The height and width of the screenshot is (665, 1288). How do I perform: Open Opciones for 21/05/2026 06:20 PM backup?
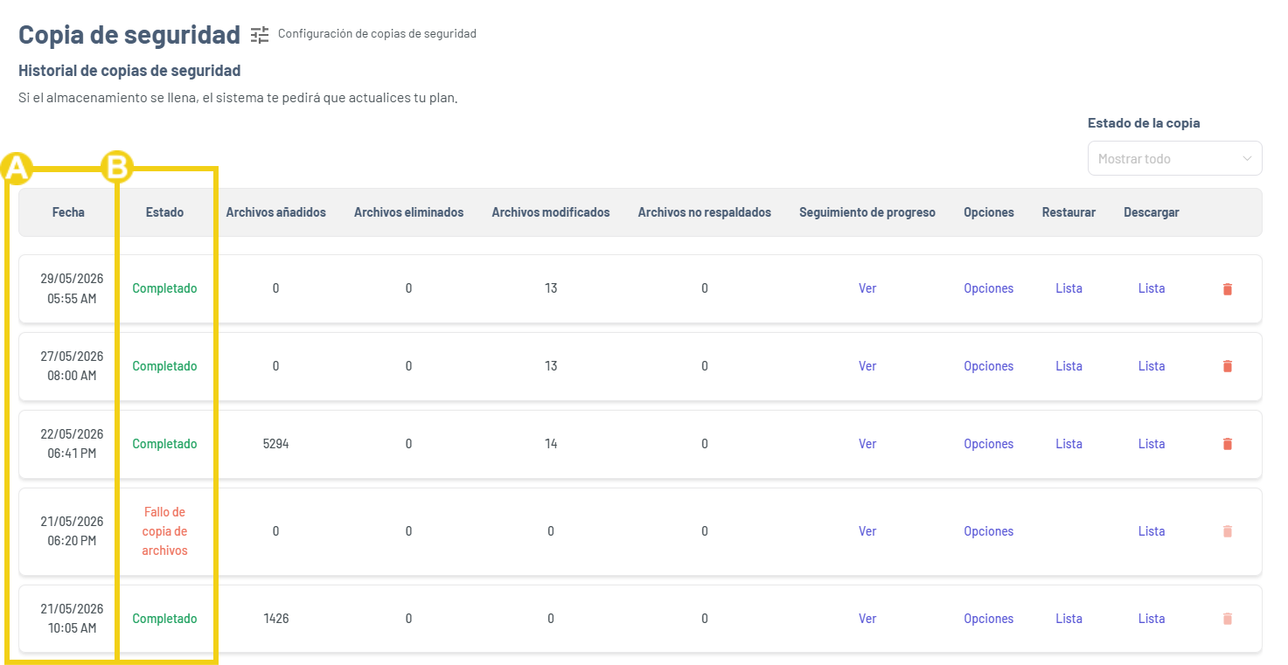[989, 531]
